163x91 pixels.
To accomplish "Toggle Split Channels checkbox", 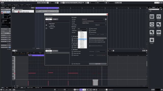I will [x=90, y=33].
